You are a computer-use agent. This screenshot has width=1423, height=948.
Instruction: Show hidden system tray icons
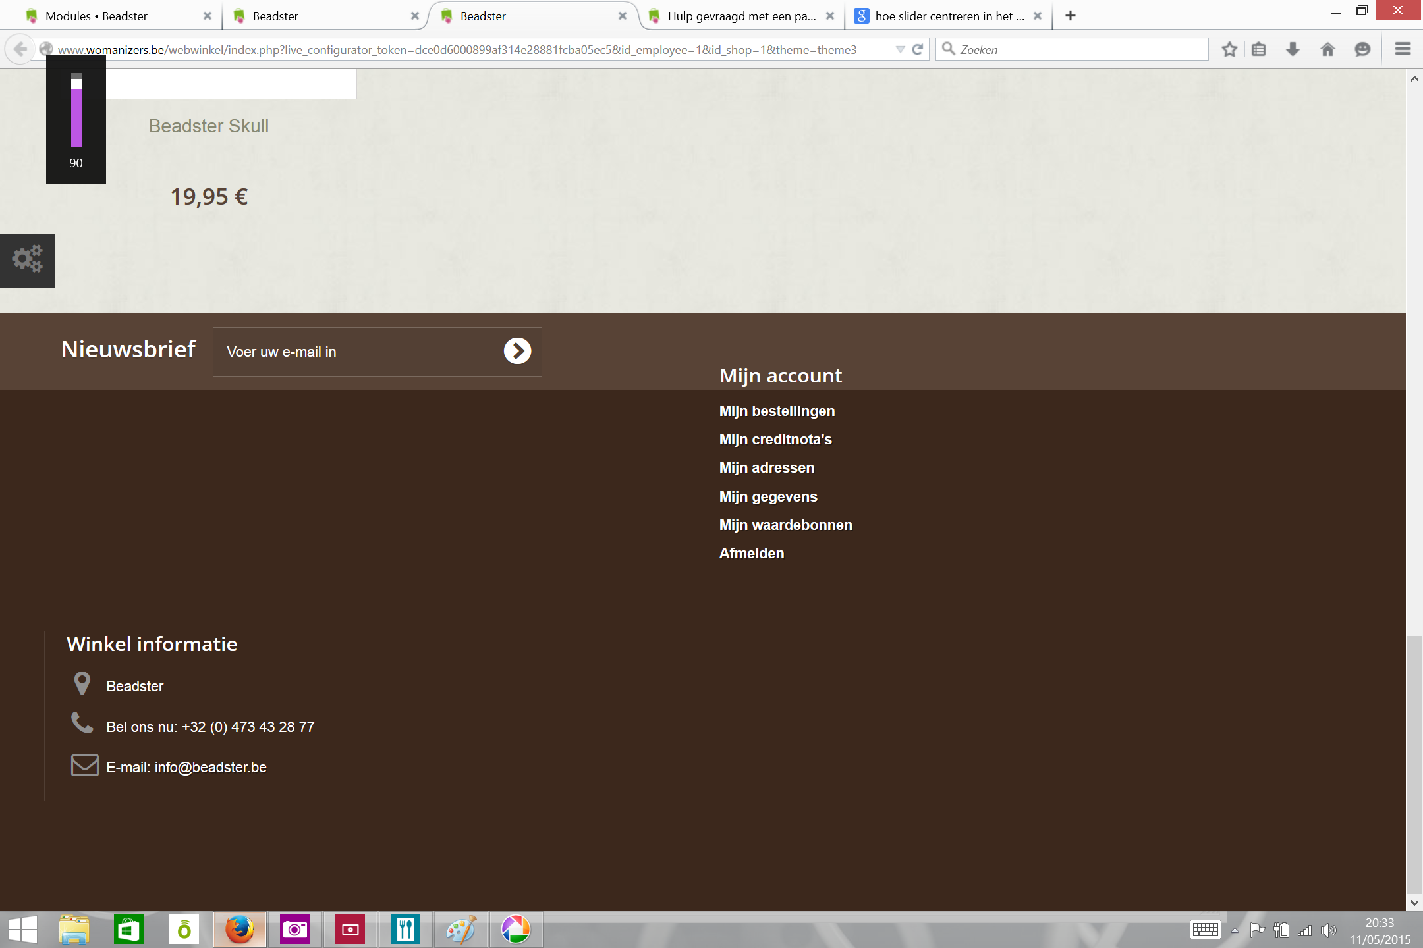(x=1235, y=930)
